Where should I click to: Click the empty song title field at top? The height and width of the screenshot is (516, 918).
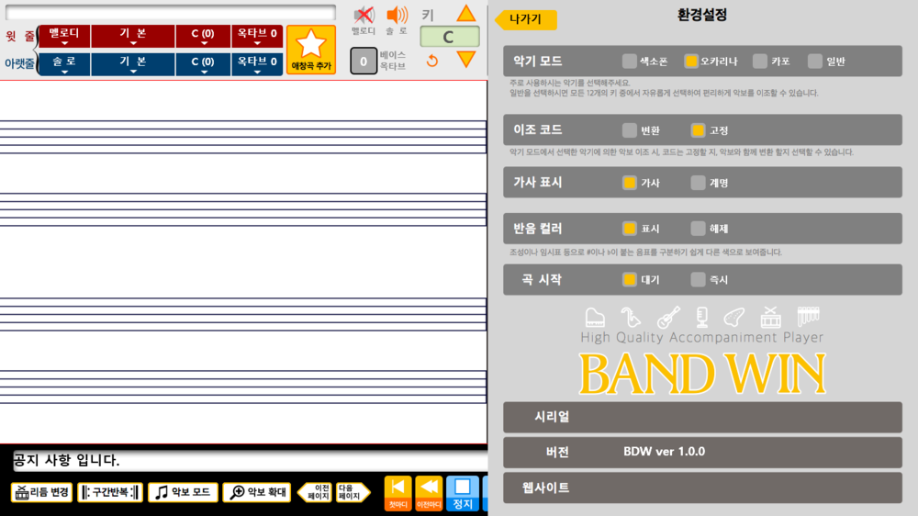pos(171,12)
